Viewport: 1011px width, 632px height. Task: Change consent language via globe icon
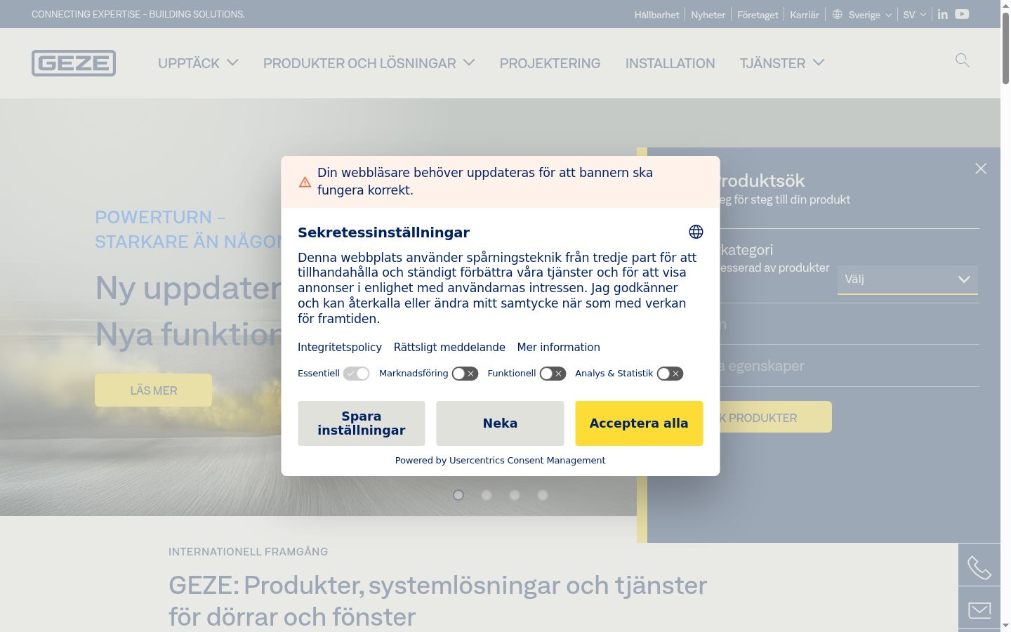(x=696, y=232)
